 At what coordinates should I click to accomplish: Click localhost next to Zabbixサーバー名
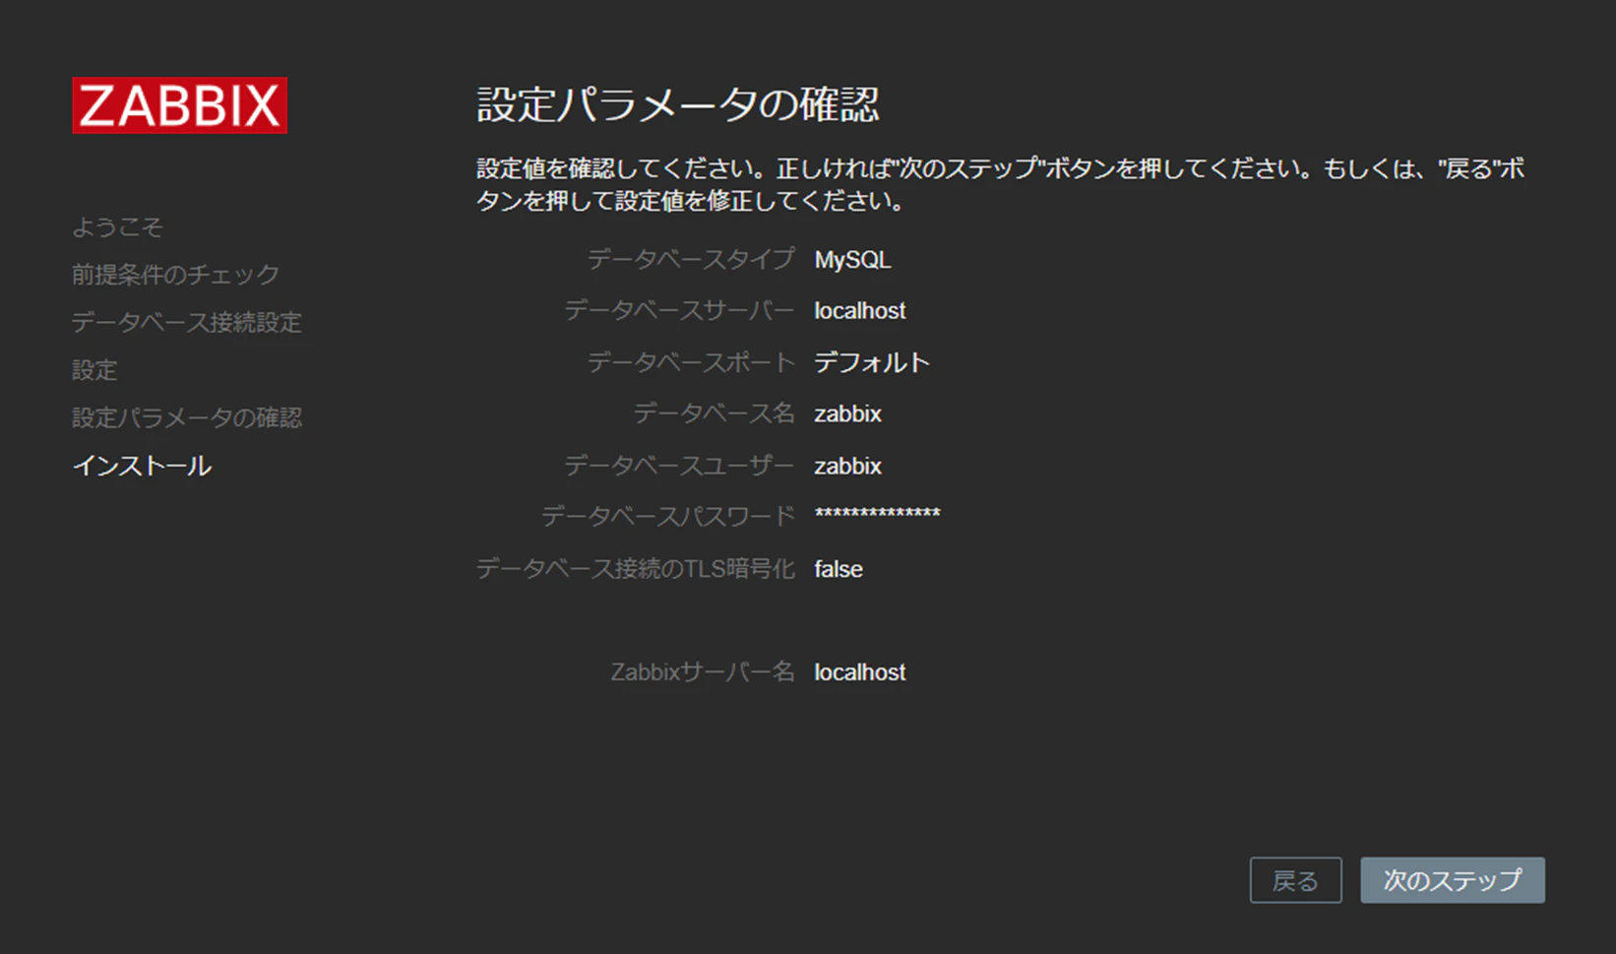(860, 672)
